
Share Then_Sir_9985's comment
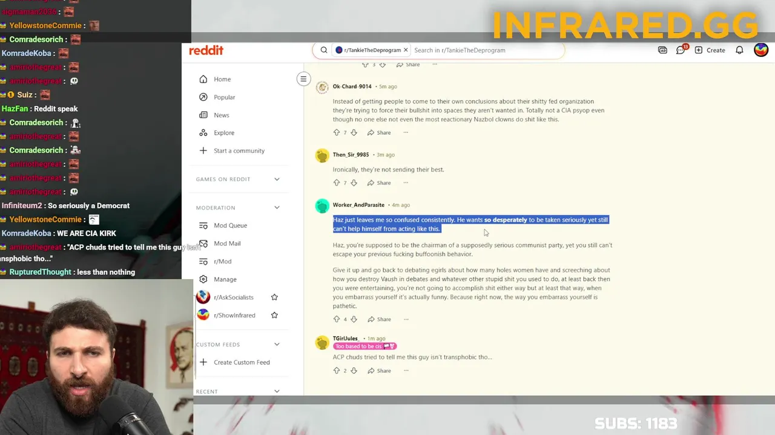pyautogui.click(x=379, y=182)
